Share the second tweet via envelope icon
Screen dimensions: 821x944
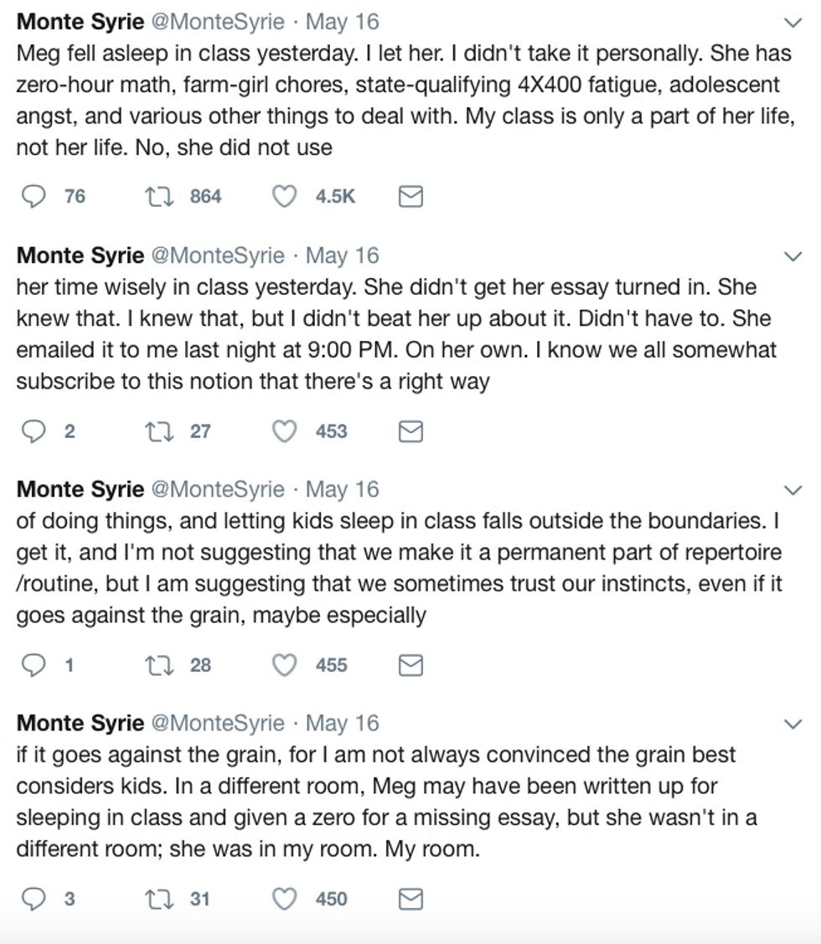[410, 431]
